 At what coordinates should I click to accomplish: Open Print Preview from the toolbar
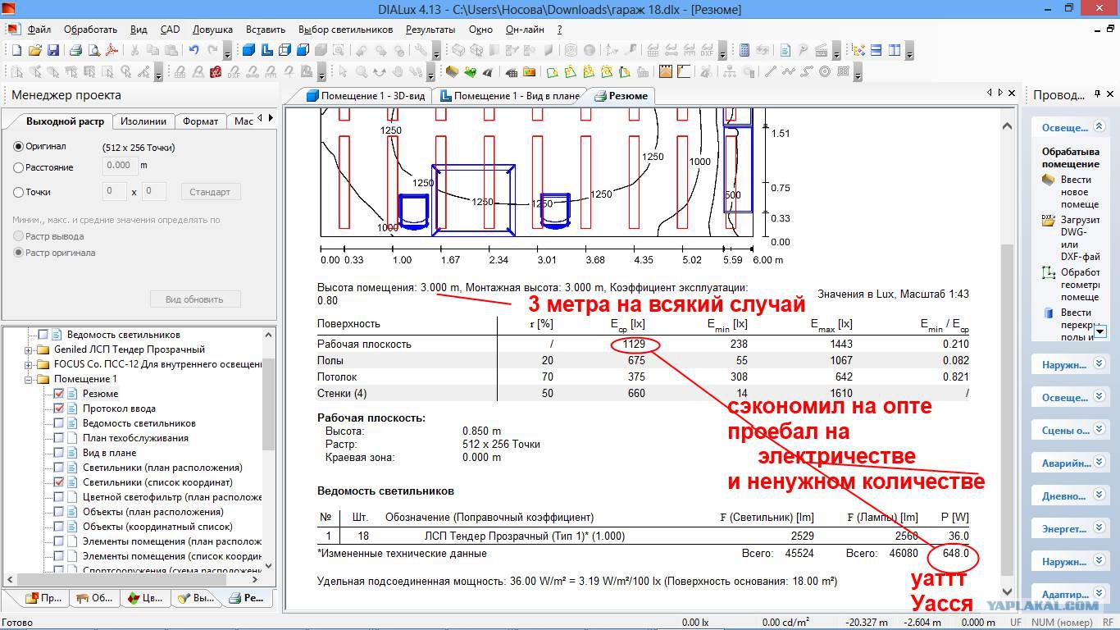[x=94, y=50]
